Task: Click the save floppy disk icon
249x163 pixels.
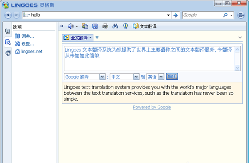Action: click(95, 26)
